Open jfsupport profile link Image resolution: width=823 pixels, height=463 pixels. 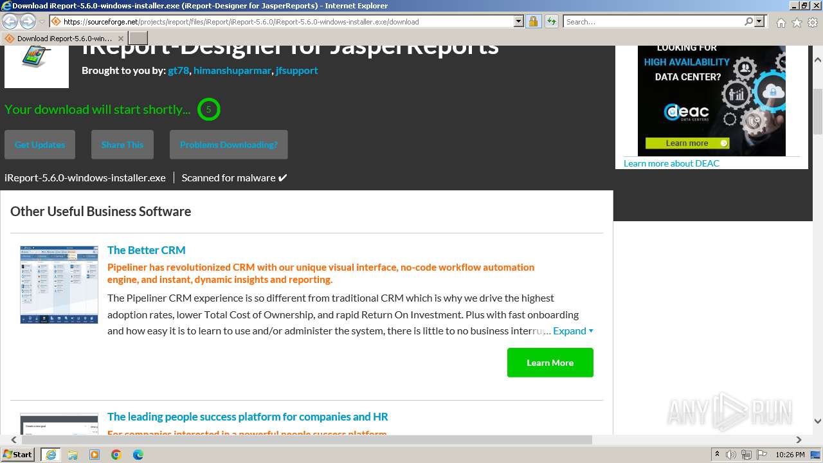[x=296, y=70]
